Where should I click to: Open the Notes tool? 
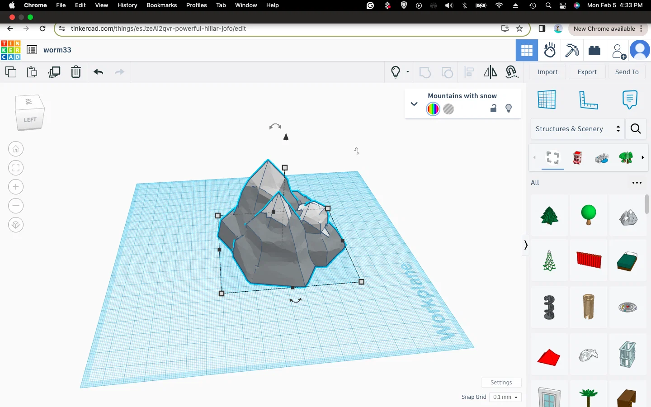[630, 99]
